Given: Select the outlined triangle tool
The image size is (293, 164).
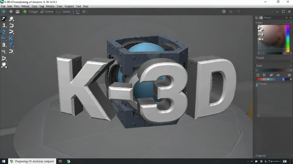Looking at the screenshot, I should point(4,58).
